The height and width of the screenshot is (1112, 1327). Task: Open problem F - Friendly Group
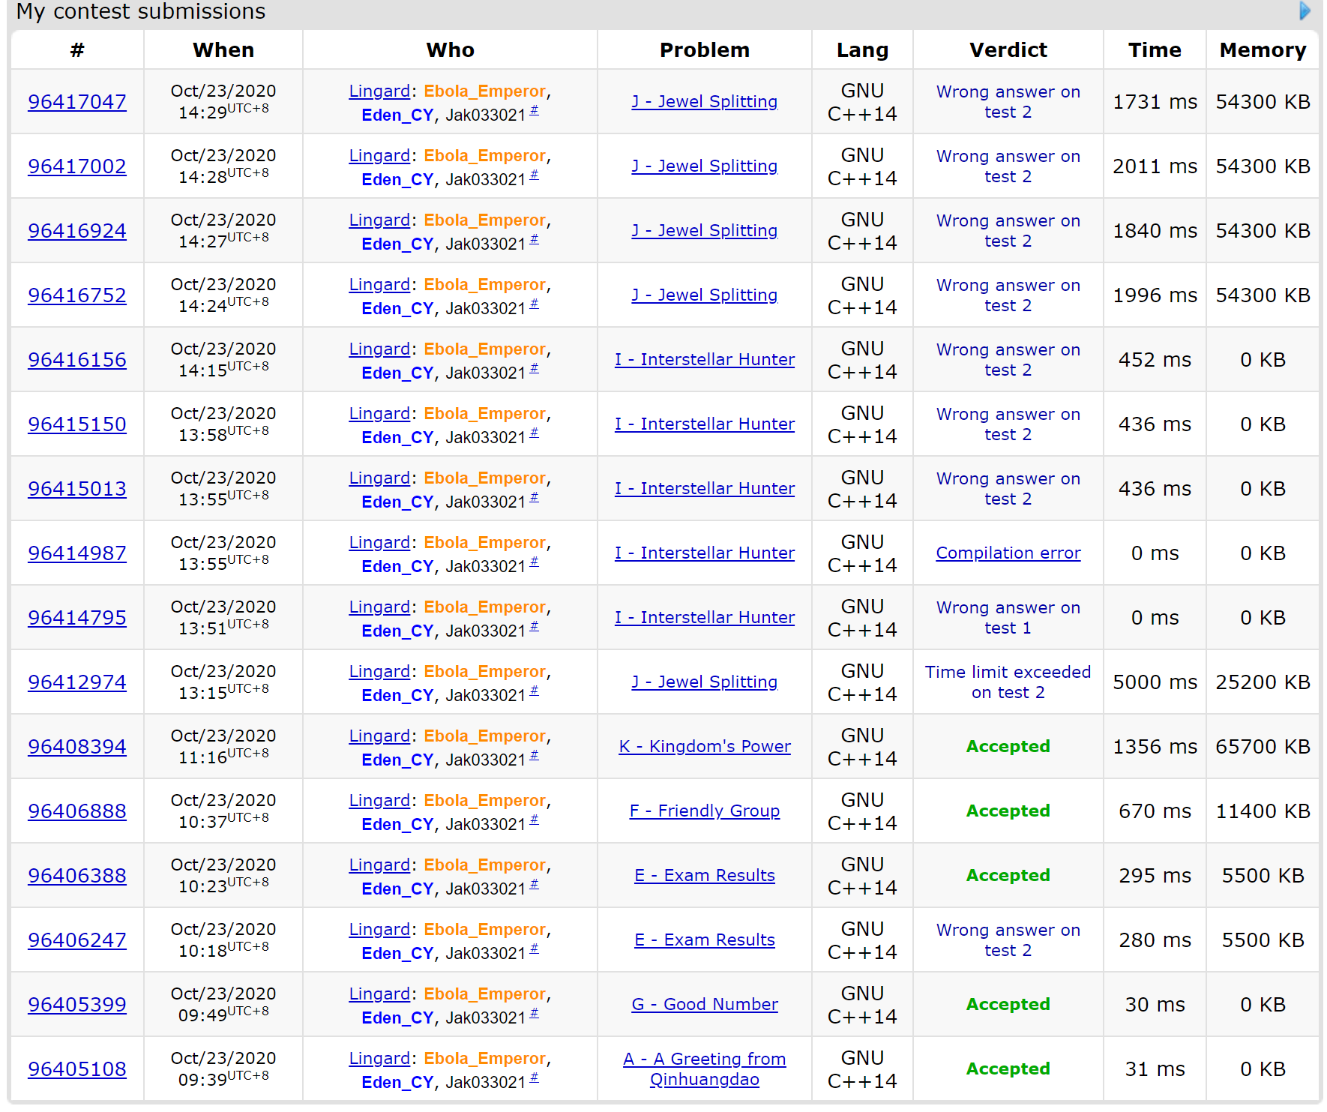704,811
